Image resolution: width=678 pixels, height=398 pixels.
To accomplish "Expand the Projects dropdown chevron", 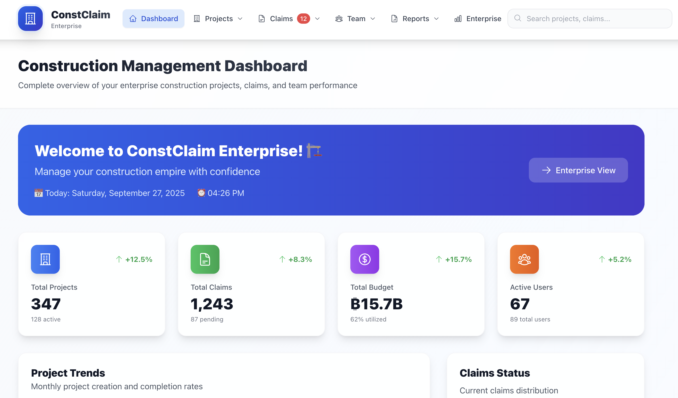I will [x=240, y=19].
